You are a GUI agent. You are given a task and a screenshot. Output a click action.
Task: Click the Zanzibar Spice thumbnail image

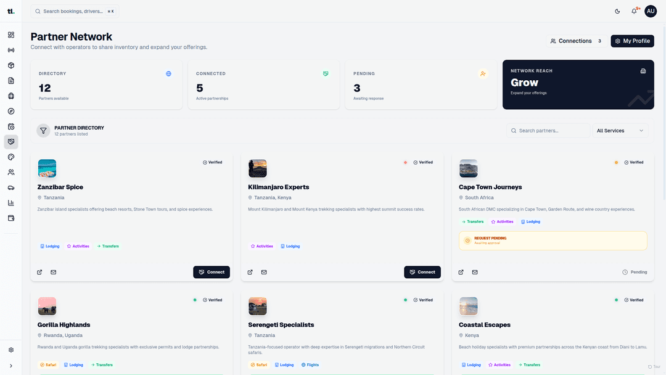(x=47, y=168)
